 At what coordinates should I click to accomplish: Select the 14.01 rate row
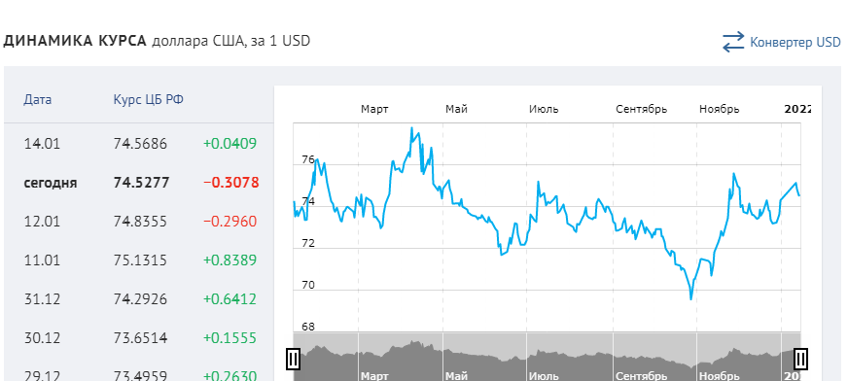[139, 144]
